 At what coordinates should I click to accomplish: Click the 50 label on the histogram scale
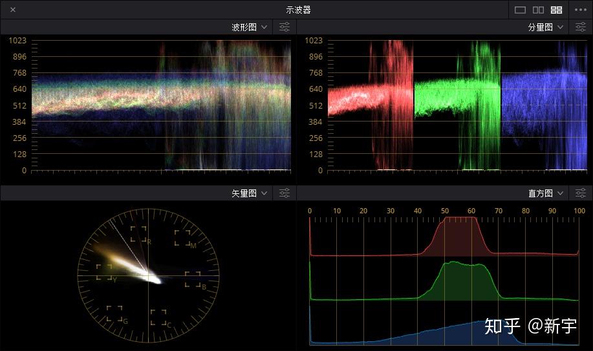click(x=445, y=211)
